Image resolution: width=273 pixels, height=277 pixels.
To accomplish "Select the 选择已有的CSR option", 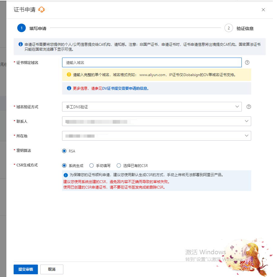I will tap(119, 165).
